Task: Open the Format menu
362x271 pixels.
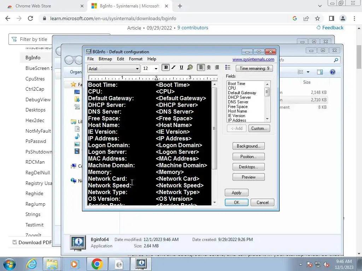Action: click(x=136, y=59)
